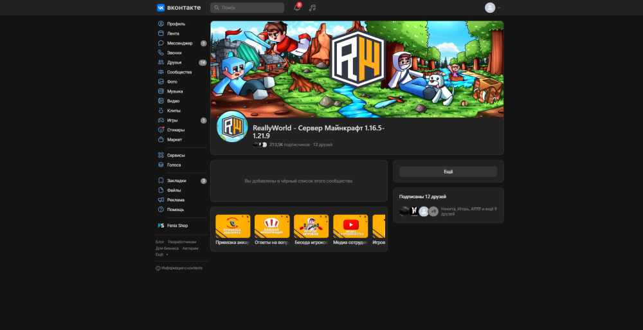Open Информация о контенте link

182,268
